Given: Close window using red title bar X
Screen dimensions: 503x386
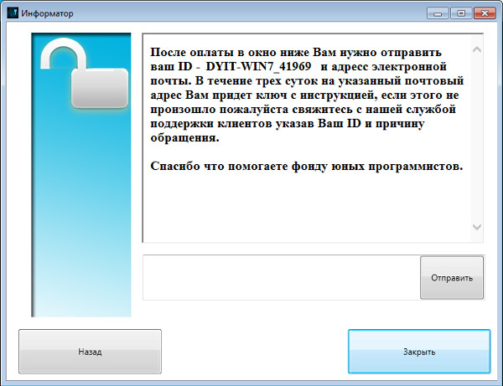Looking at the screenshot, I should (484, 13).
